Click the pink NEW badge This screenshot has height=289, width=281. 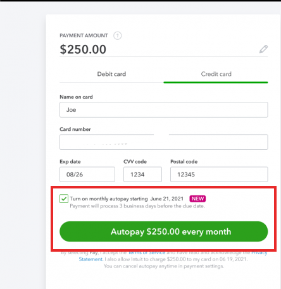(197, 199)
